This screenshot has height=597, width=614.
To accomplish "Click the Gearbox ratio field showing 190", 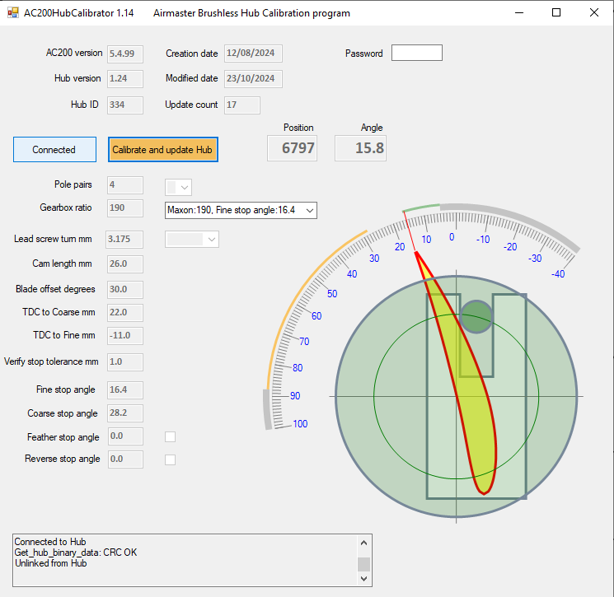I will point(124,208).
